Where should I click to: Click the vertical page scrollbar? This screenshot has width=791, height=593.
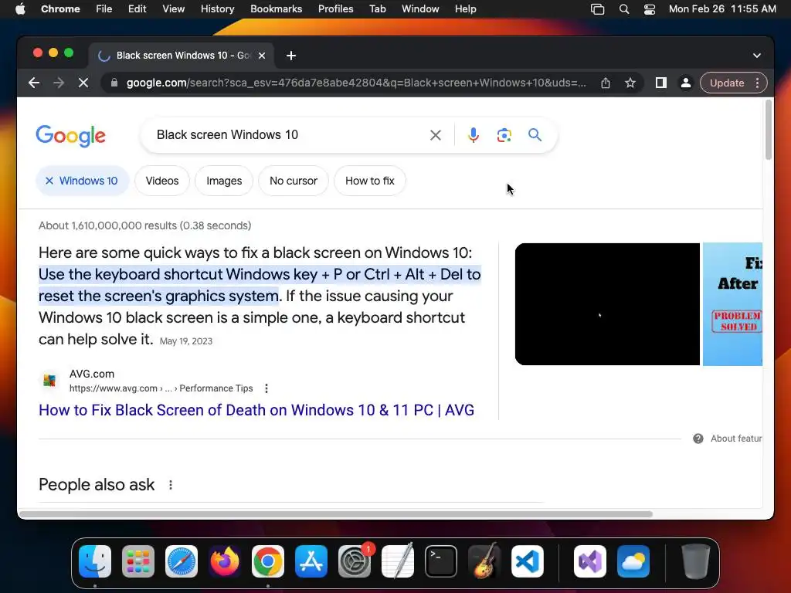pyautogui.click(x=769, y=130)
